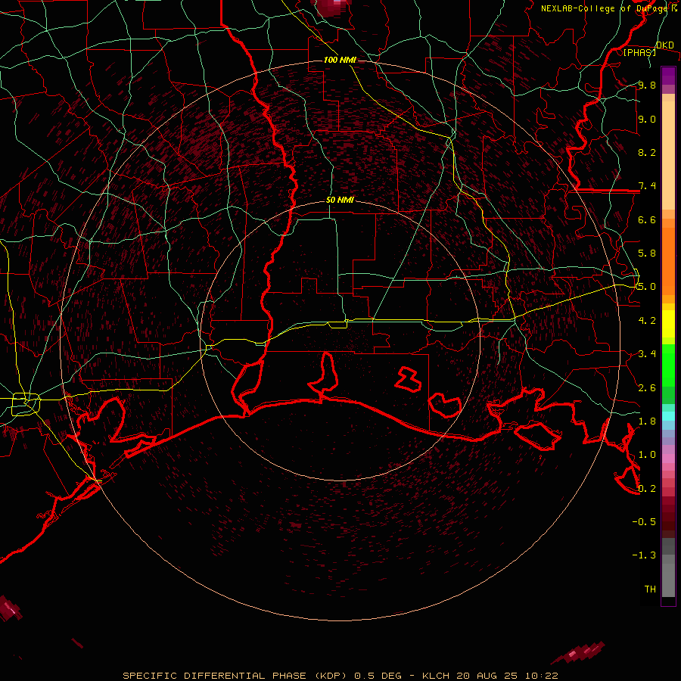This screenshot has height=681, width=681.
Task: Pick the peach segment of the color bar
Action: 668,155
